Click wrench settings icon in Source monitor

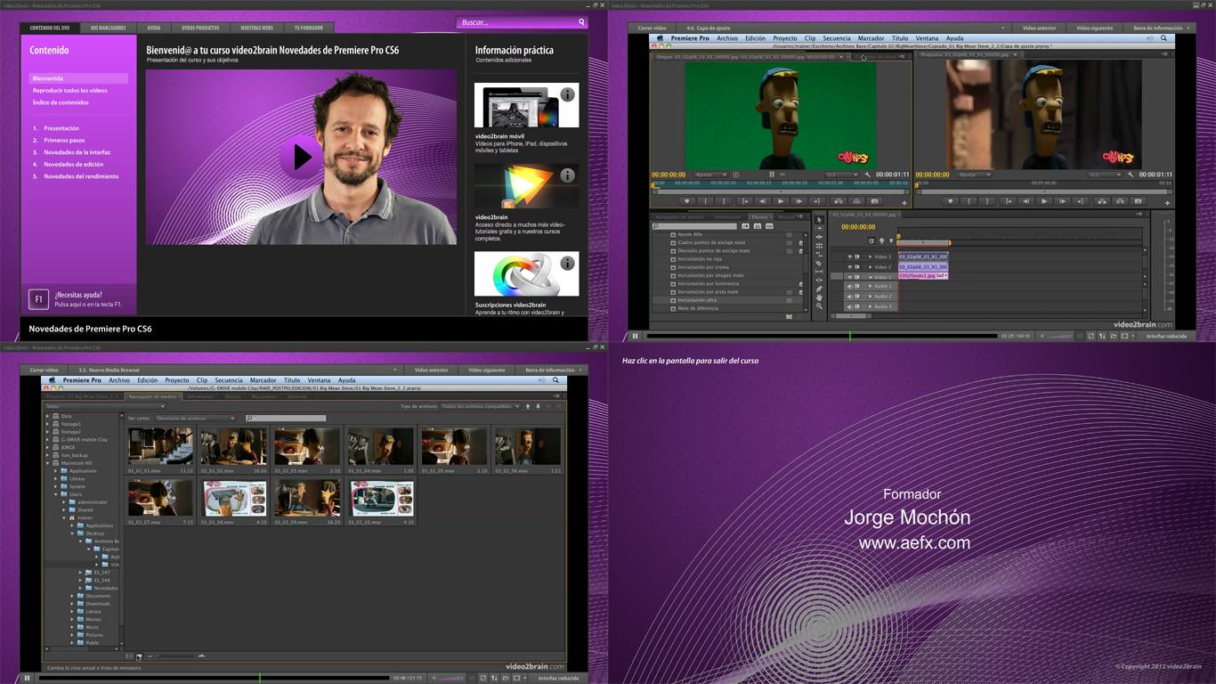pos(868,175)
